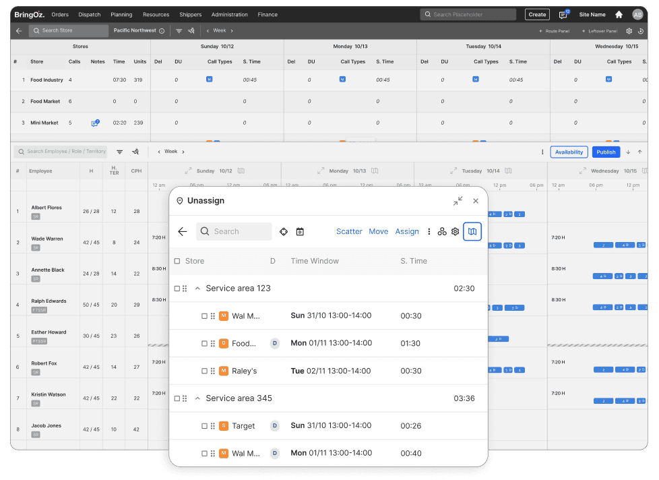Viewport: 659px width, 480px height.
Task: Open Planning menu
Action: (121, 15)
